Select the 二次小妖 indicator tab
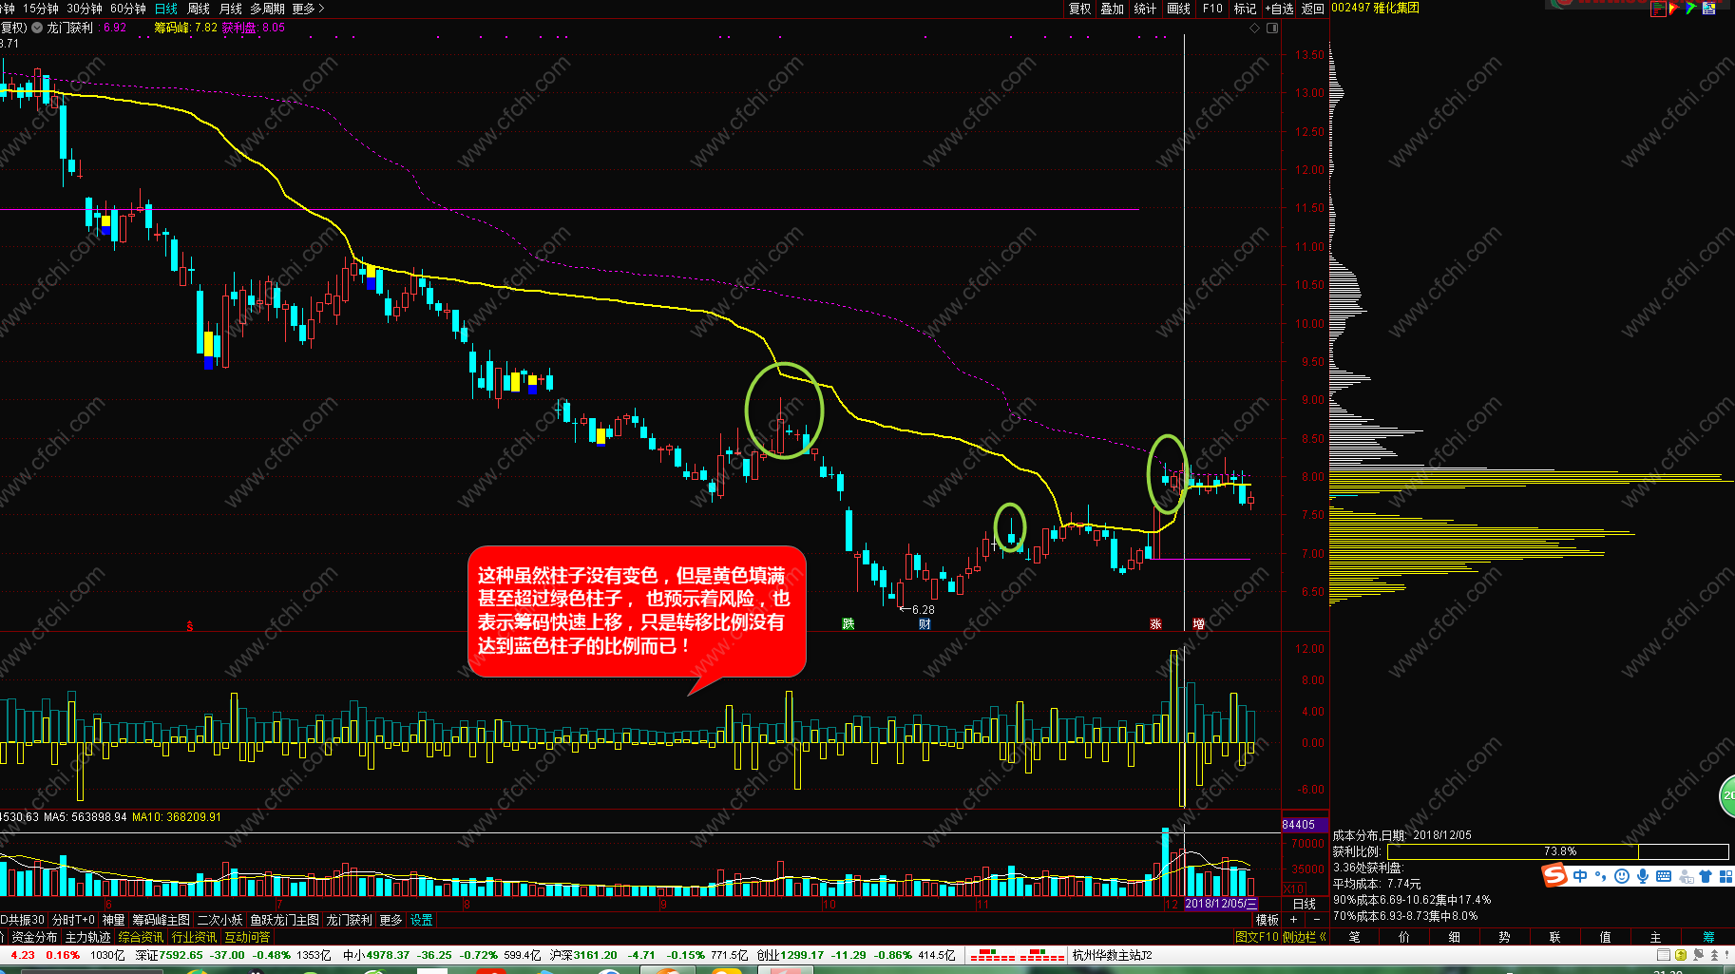The height and width of the screenshot is (974, 1735). pyautogui.click(x=219, y=920)
